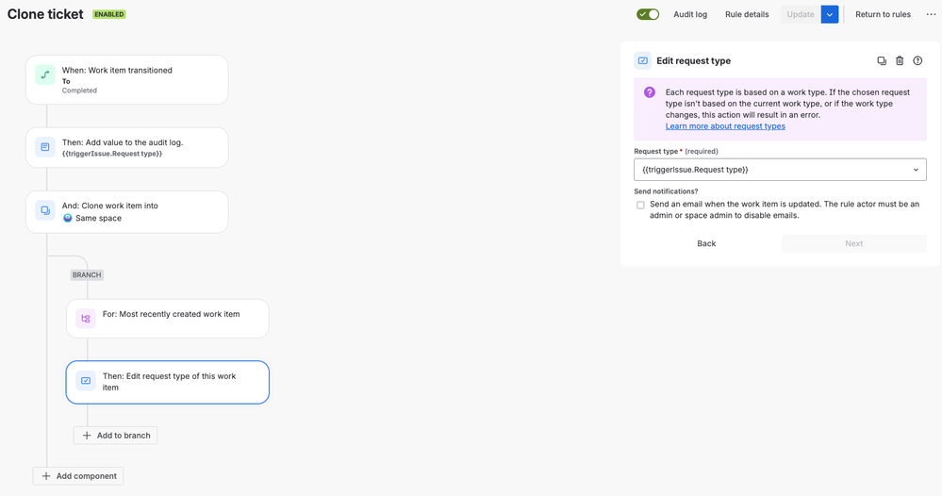The height and width of the screenshot is (496, 942).
Task: Click the {{triggerIssue.Request type}} text in audit card
Action: point(112,154)
